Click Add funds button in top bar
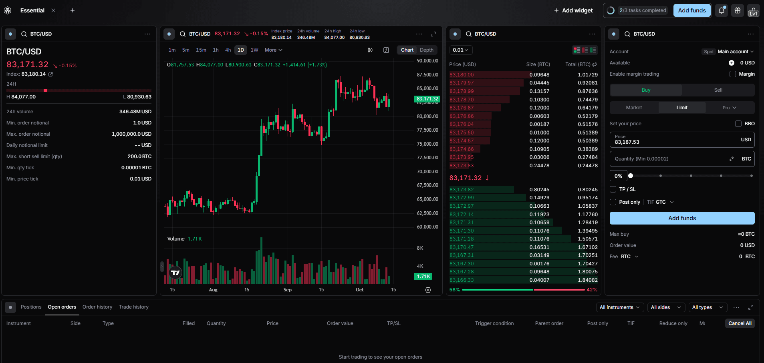The image size is (764, 363). tap(692, 10)
